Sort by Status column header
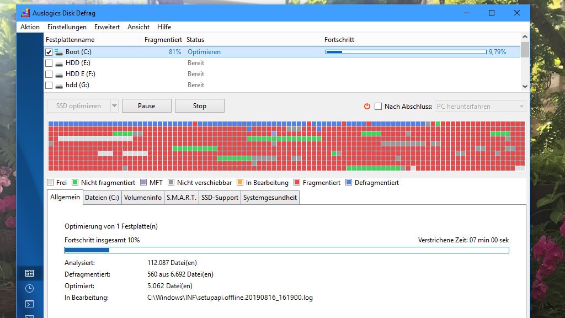The height and width of the screenshot is (318, 565). pos(253,40)
